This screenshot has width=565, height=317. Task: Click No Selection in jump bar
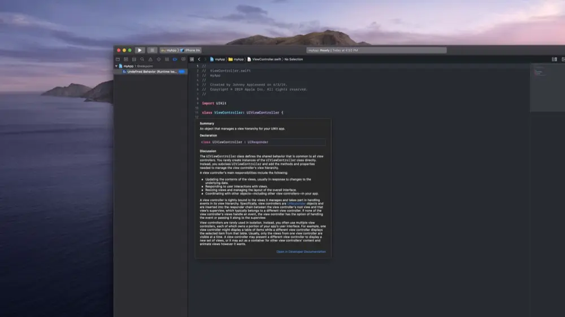coord(294,59)
